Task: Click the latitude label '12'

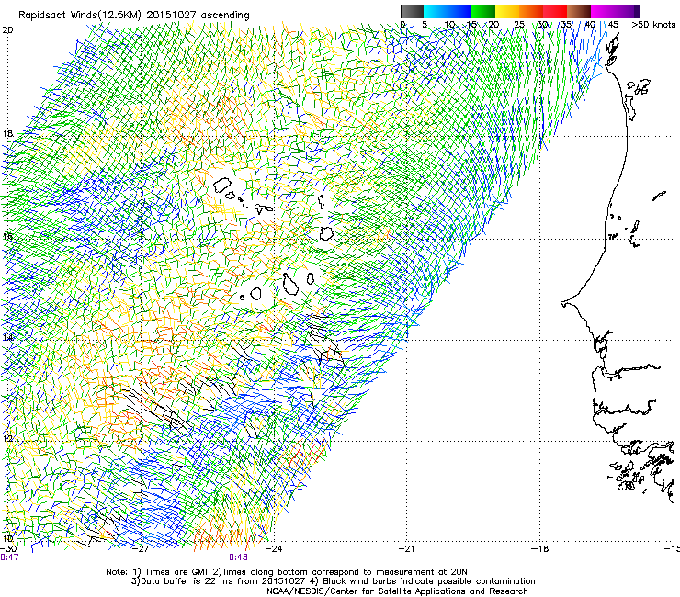Action: click(x=7, y=439)
